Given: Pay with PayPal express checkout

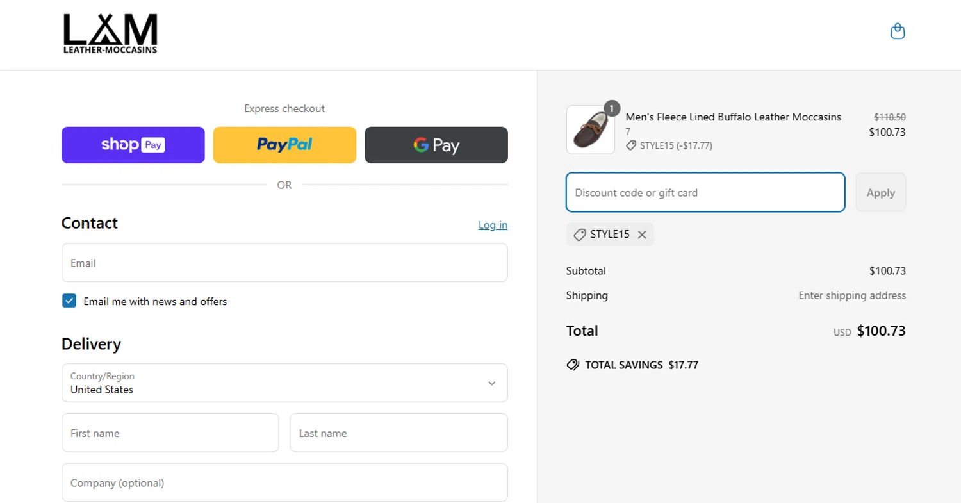Looking at the screenshot, I should click(x=284, y=145).
